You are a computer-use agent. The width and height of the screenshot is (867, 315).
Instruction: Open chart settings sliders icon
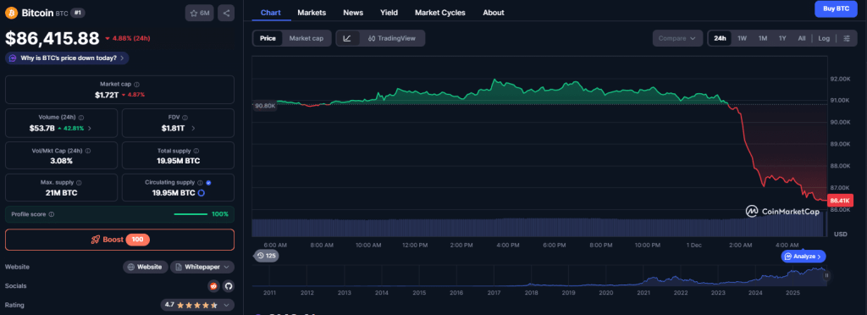847,38
